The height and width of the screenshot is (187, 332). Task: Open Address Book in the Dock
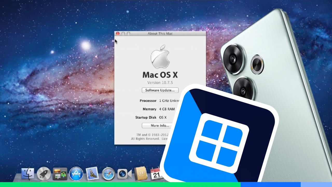pos(141,174)
